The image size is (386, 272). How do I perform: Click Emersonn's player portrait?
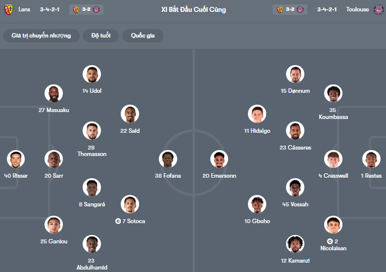coord(219,159)
